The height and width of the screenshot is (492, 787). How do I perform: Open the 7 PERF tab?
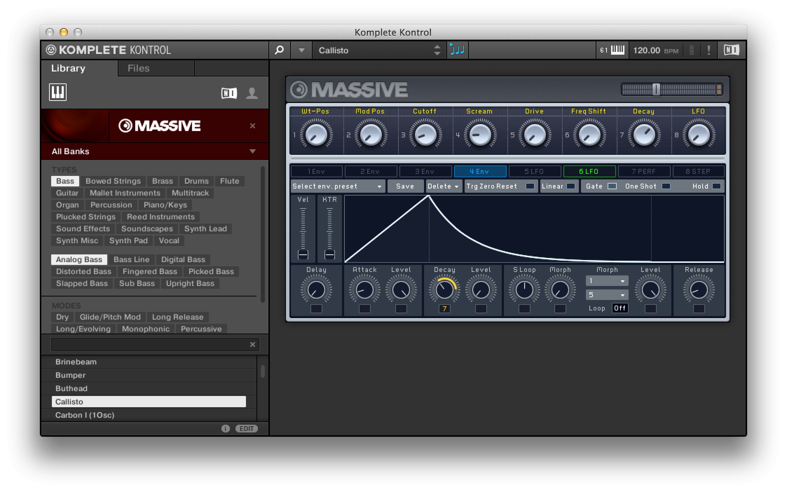pos(644,171)
